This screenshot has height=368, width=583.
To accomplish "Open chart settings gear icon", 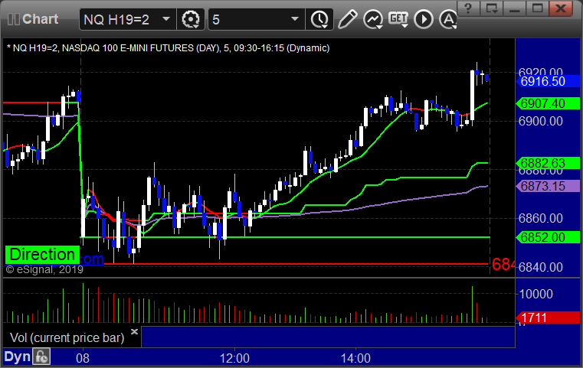I will (x=191, y=19).
